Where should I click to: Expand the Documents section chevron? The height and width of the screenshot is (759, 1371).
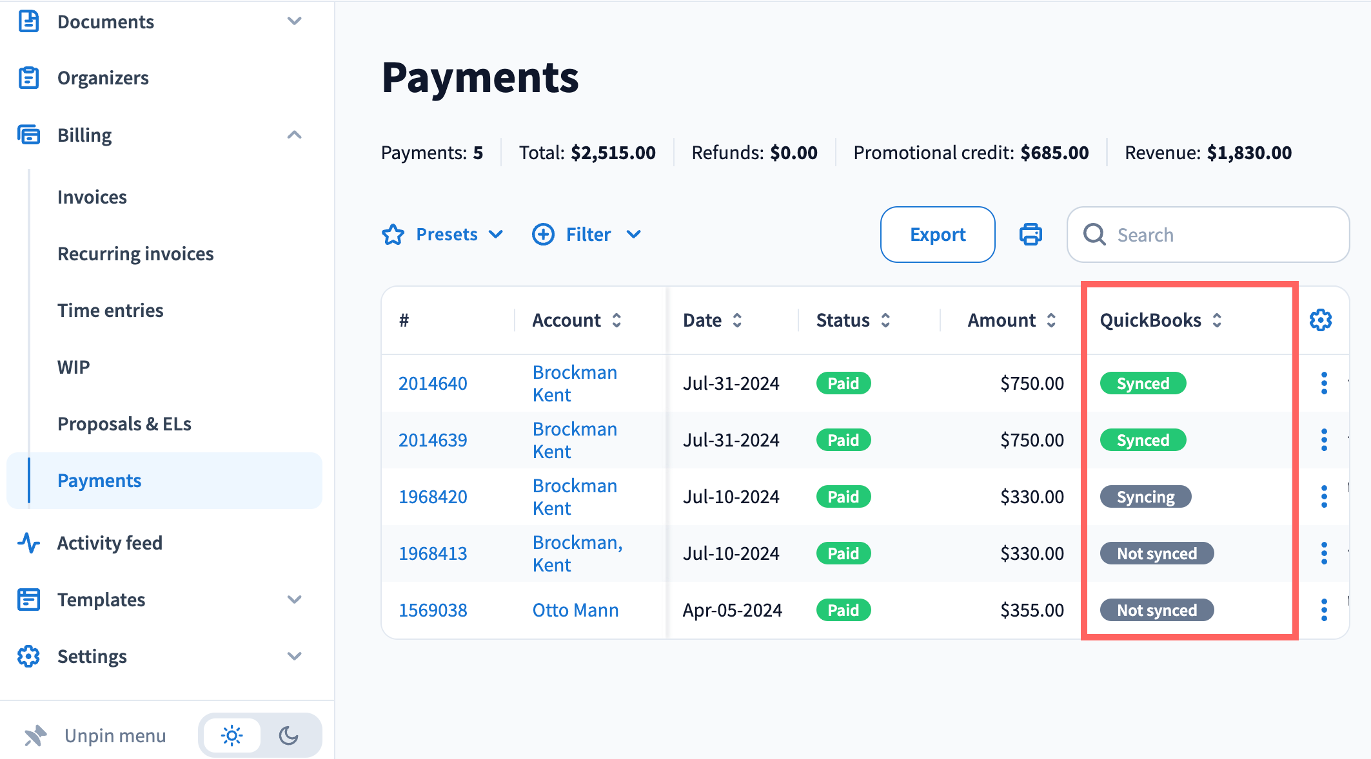coord(294,21)
